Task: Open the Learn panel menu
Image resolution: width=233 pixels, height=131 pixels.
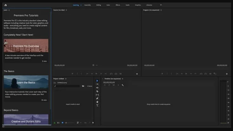Action: click(x=9, y=10)
